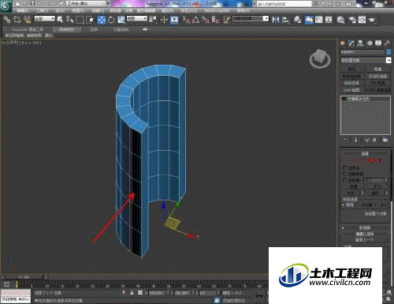
Task: Toggle the Graphite modeling ribbon button
Action: [x=309, y=20]
